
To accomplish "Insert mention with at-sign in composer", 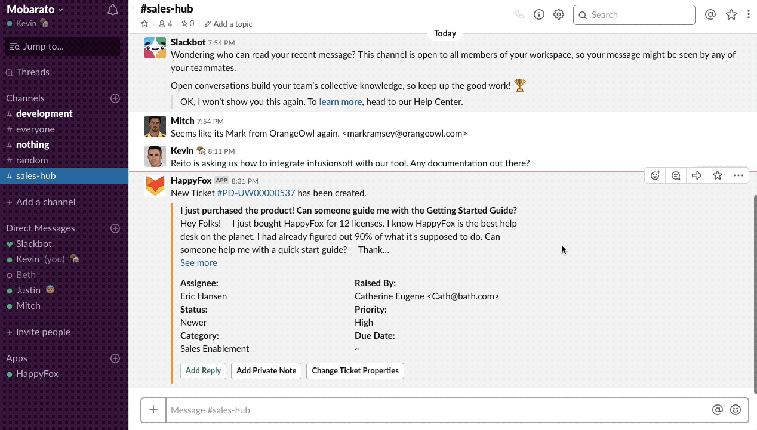I will point(718,410).
